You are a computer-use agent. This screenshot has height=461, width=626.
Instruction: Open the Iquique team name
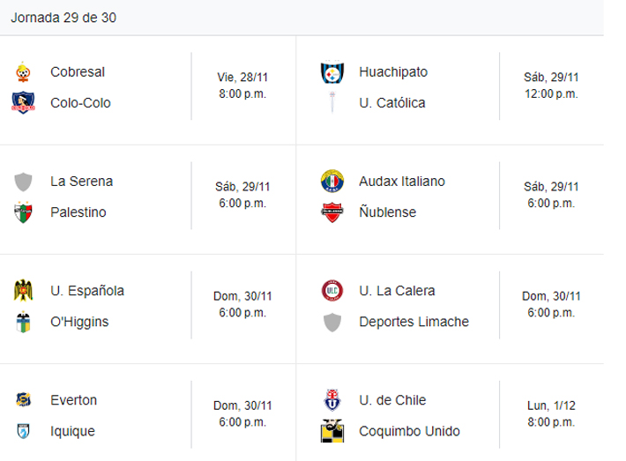click(x=73, y=432)
